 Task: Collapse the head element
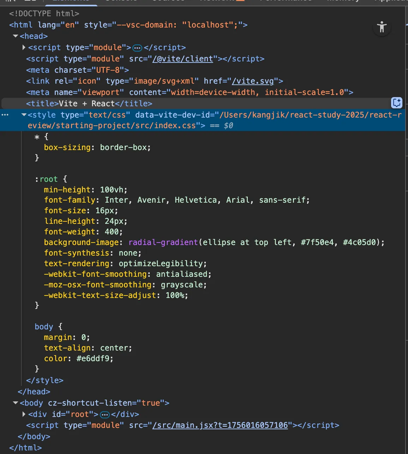coord(16,36)
